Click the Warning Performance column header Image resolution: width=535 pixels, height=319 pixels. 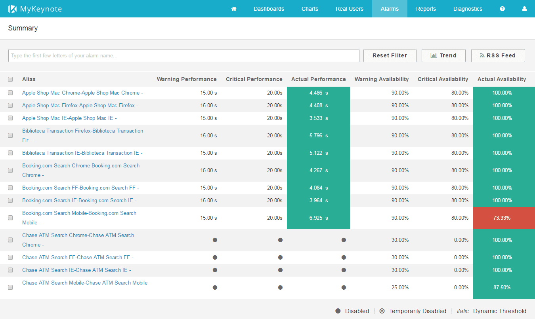(x=187, y=79)
